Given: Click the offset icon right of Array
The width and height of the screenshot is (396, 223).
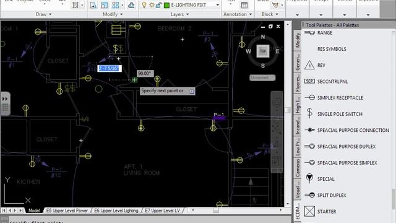Looking at the screenshot, I should (131, 5).
